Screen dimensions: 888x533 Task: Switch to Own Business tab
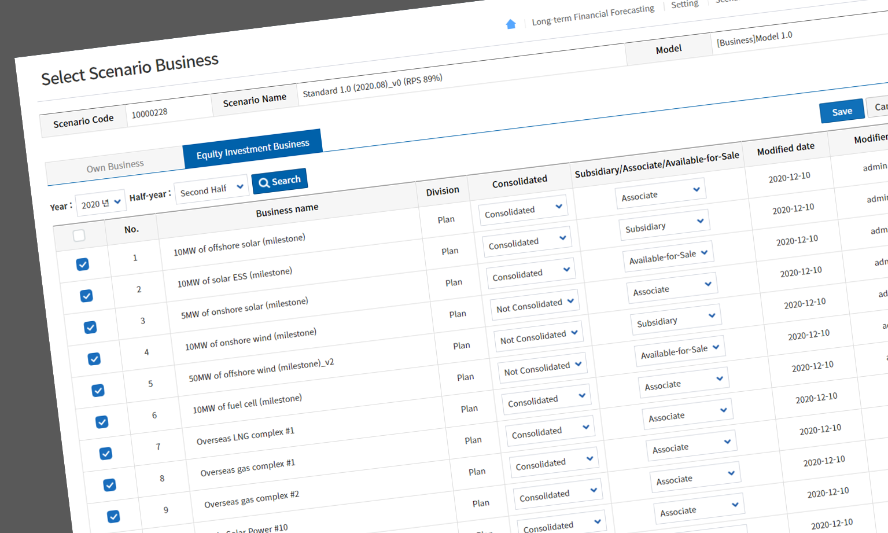[x=115, y=166]
